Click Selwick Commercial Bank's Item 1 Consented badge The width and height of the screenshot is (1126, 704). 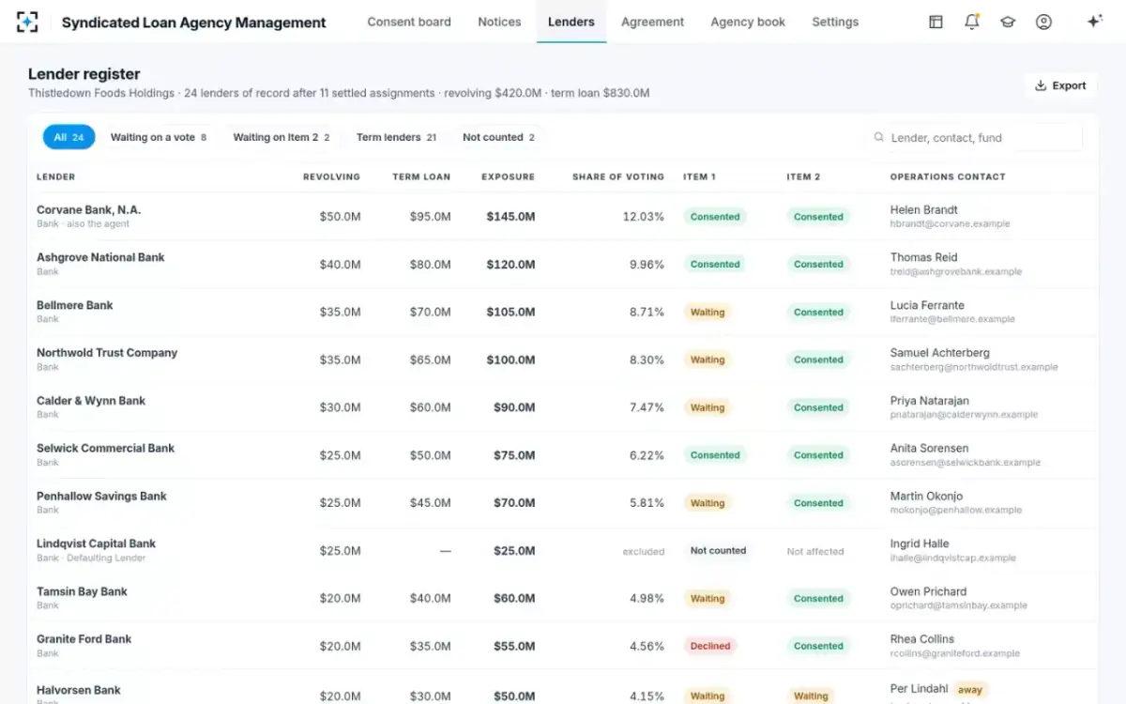715,455
